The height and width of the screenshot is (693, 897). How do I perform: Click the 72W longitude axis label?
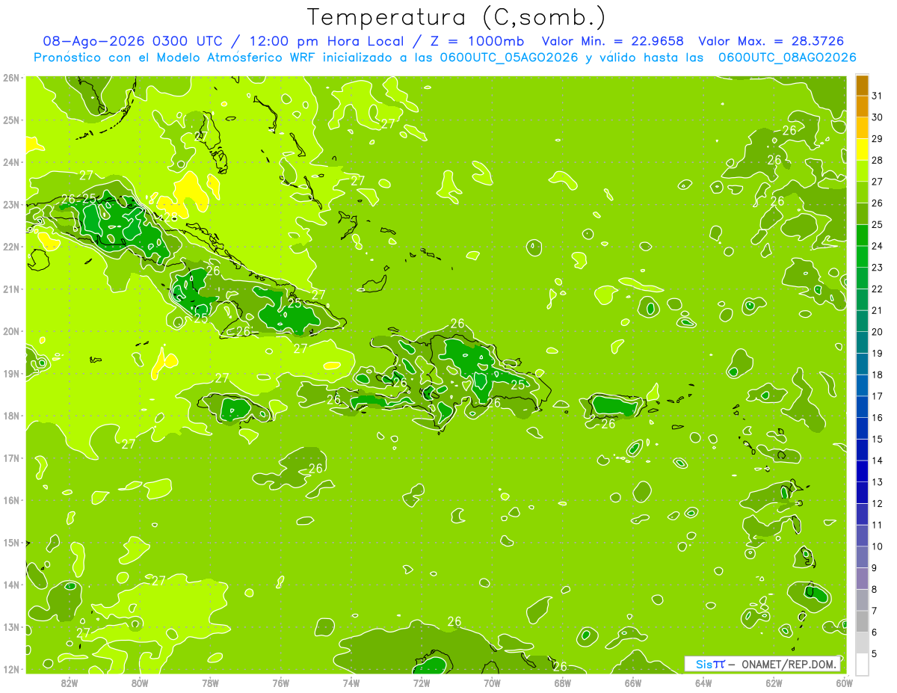pos(422,683)
